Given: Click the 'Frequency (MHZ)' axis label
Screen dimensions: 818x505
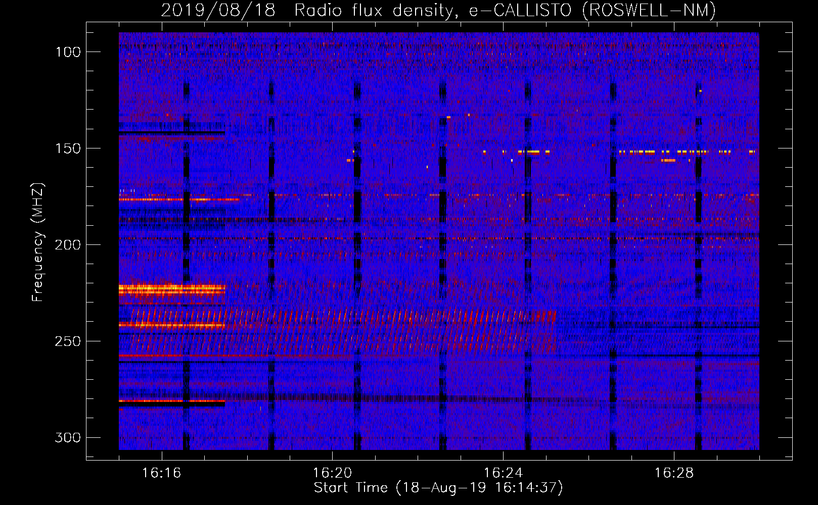Looking at the screenshot, I should [x=38, y=242].
